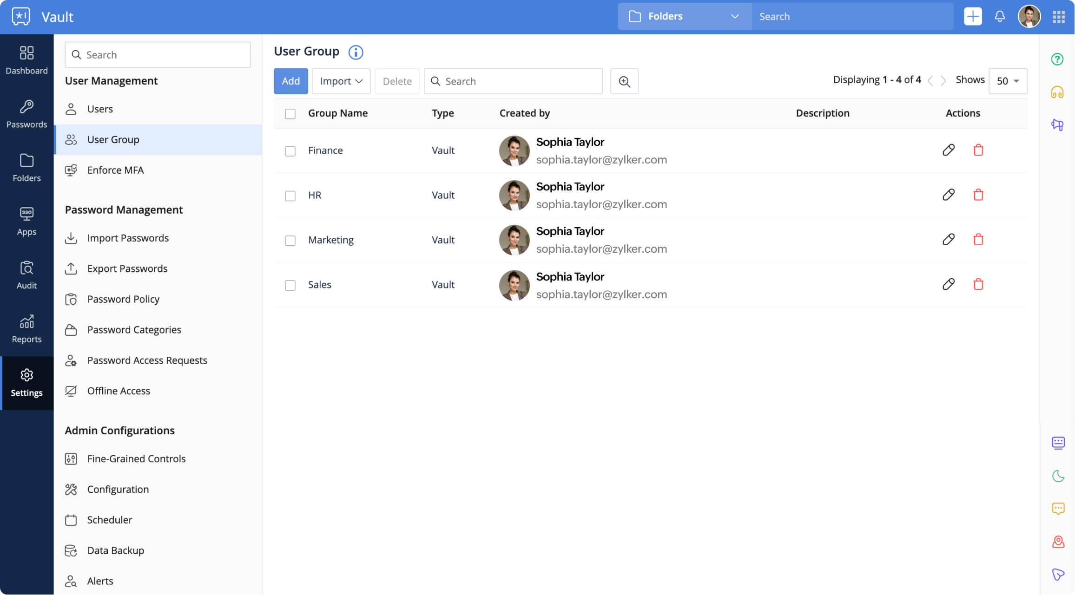Open Enforce MFA page
Image resolution: width=1075 pixels, height=595 pixels.
pyautogui.click(x=115, y=170)
